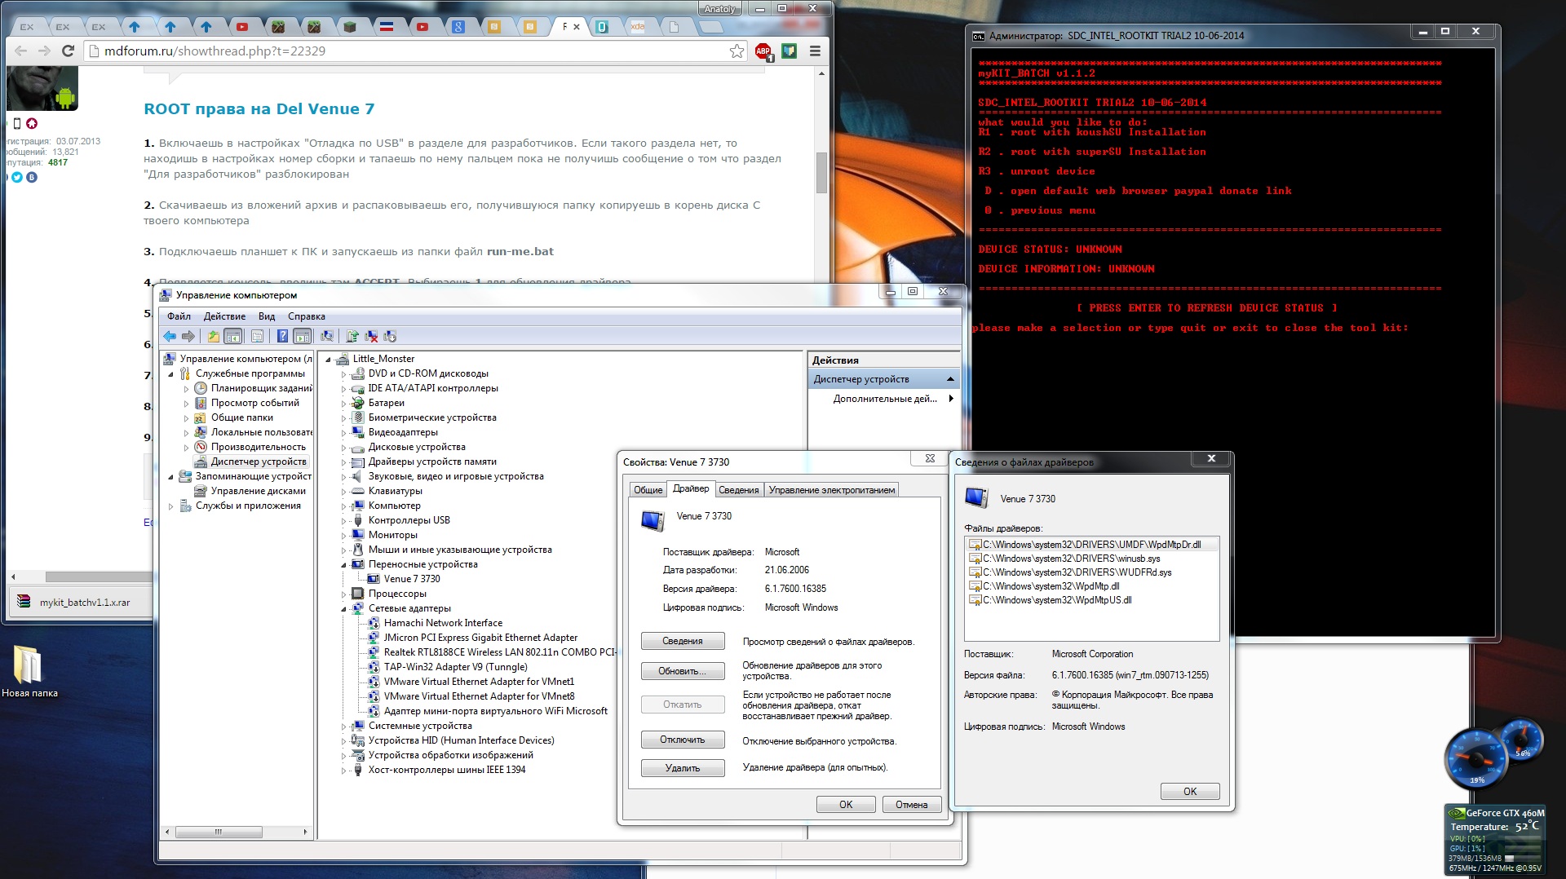Switch to the Сведения tab

pyautogui.click(x=738, y=490)
